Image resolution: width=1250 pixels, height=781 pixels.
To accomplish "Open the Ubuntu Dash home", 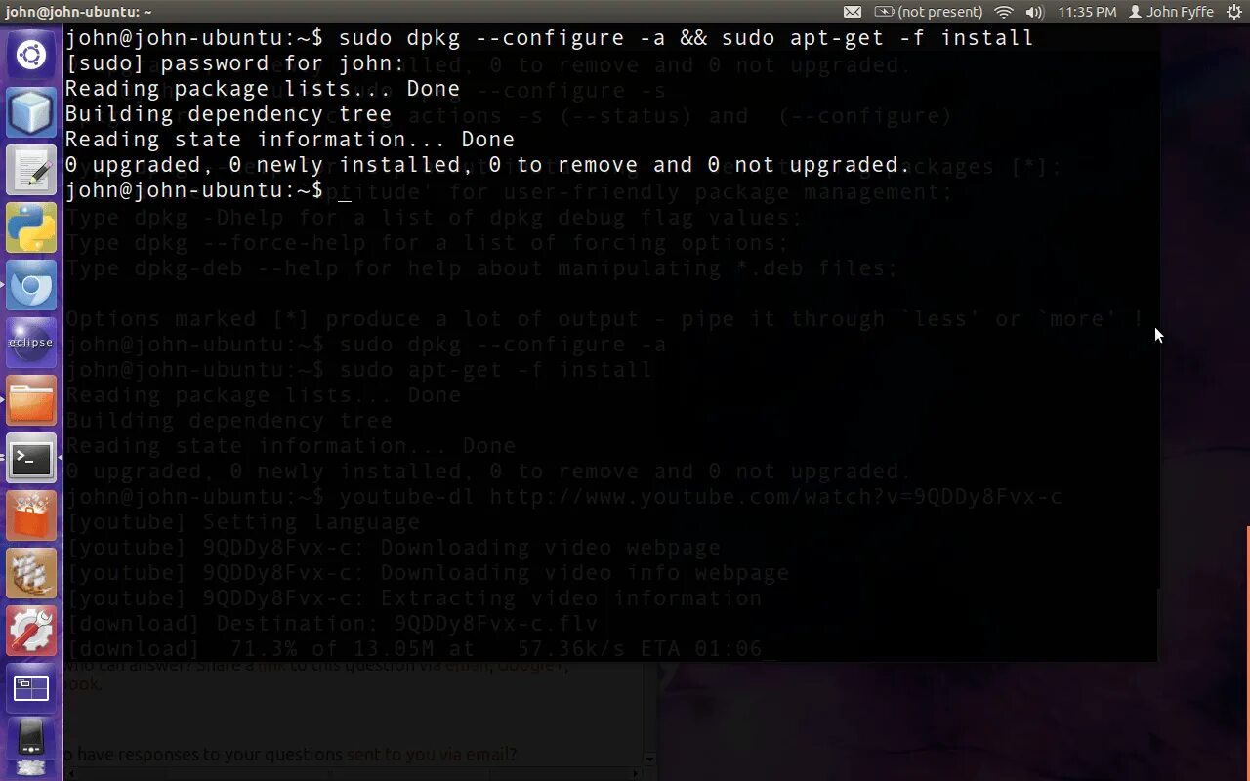I will point(31,55).
